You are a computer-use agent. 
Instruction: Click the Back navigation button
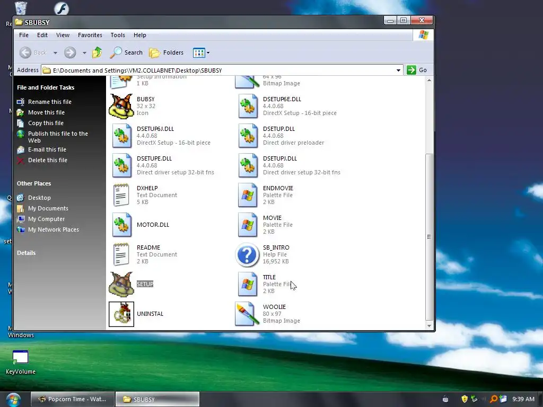pos(33,52)
